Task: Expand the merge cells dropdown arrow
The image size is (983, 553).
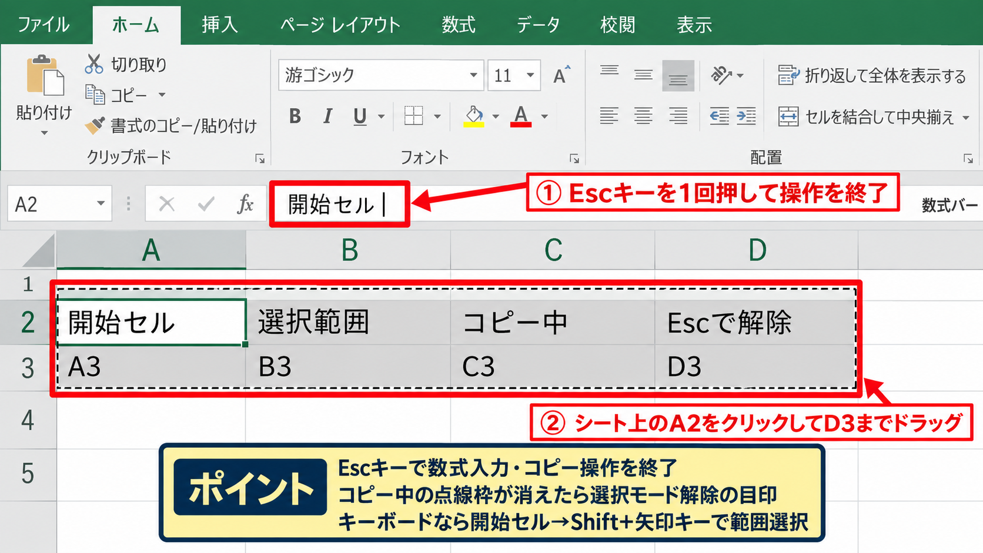Action: (x=966, y=118)
